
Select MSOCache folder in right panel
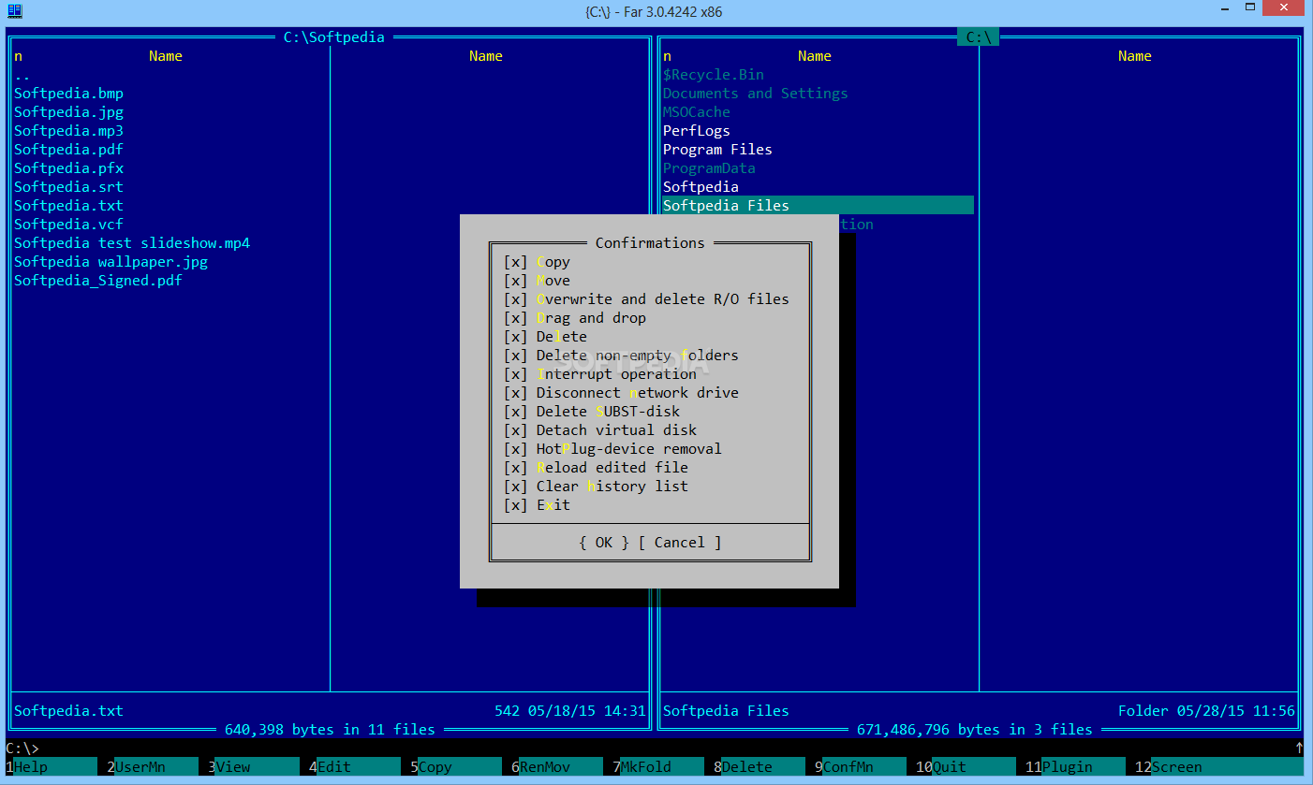click(697, 112)
